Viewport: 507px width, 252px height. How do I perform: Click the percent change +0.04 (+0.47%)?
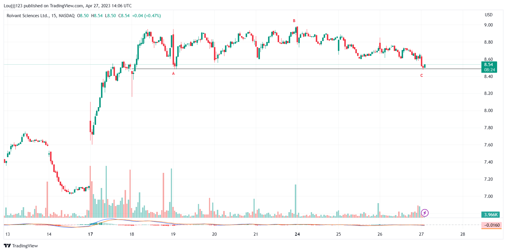click(146, 16)
